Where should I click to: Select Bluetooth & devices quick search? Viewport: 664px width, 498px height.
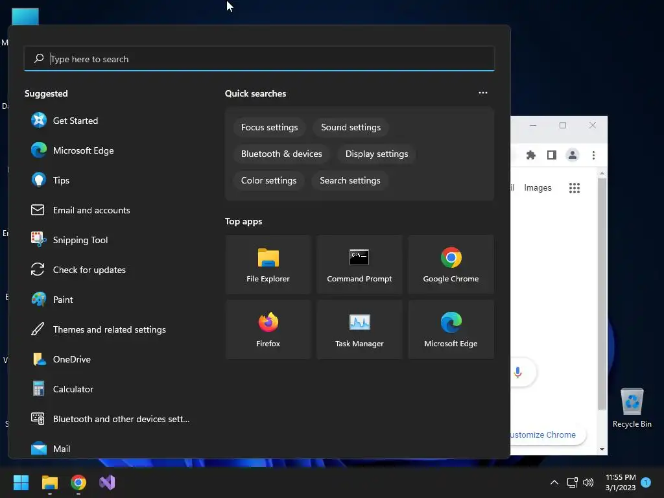[281, 154]
